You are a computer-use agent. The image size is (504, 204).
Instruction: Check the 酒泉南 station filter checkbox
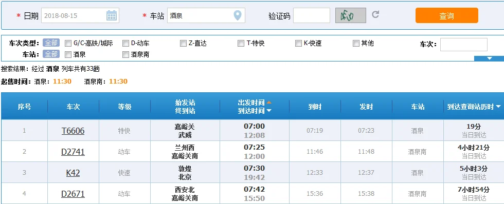[125, 55]
